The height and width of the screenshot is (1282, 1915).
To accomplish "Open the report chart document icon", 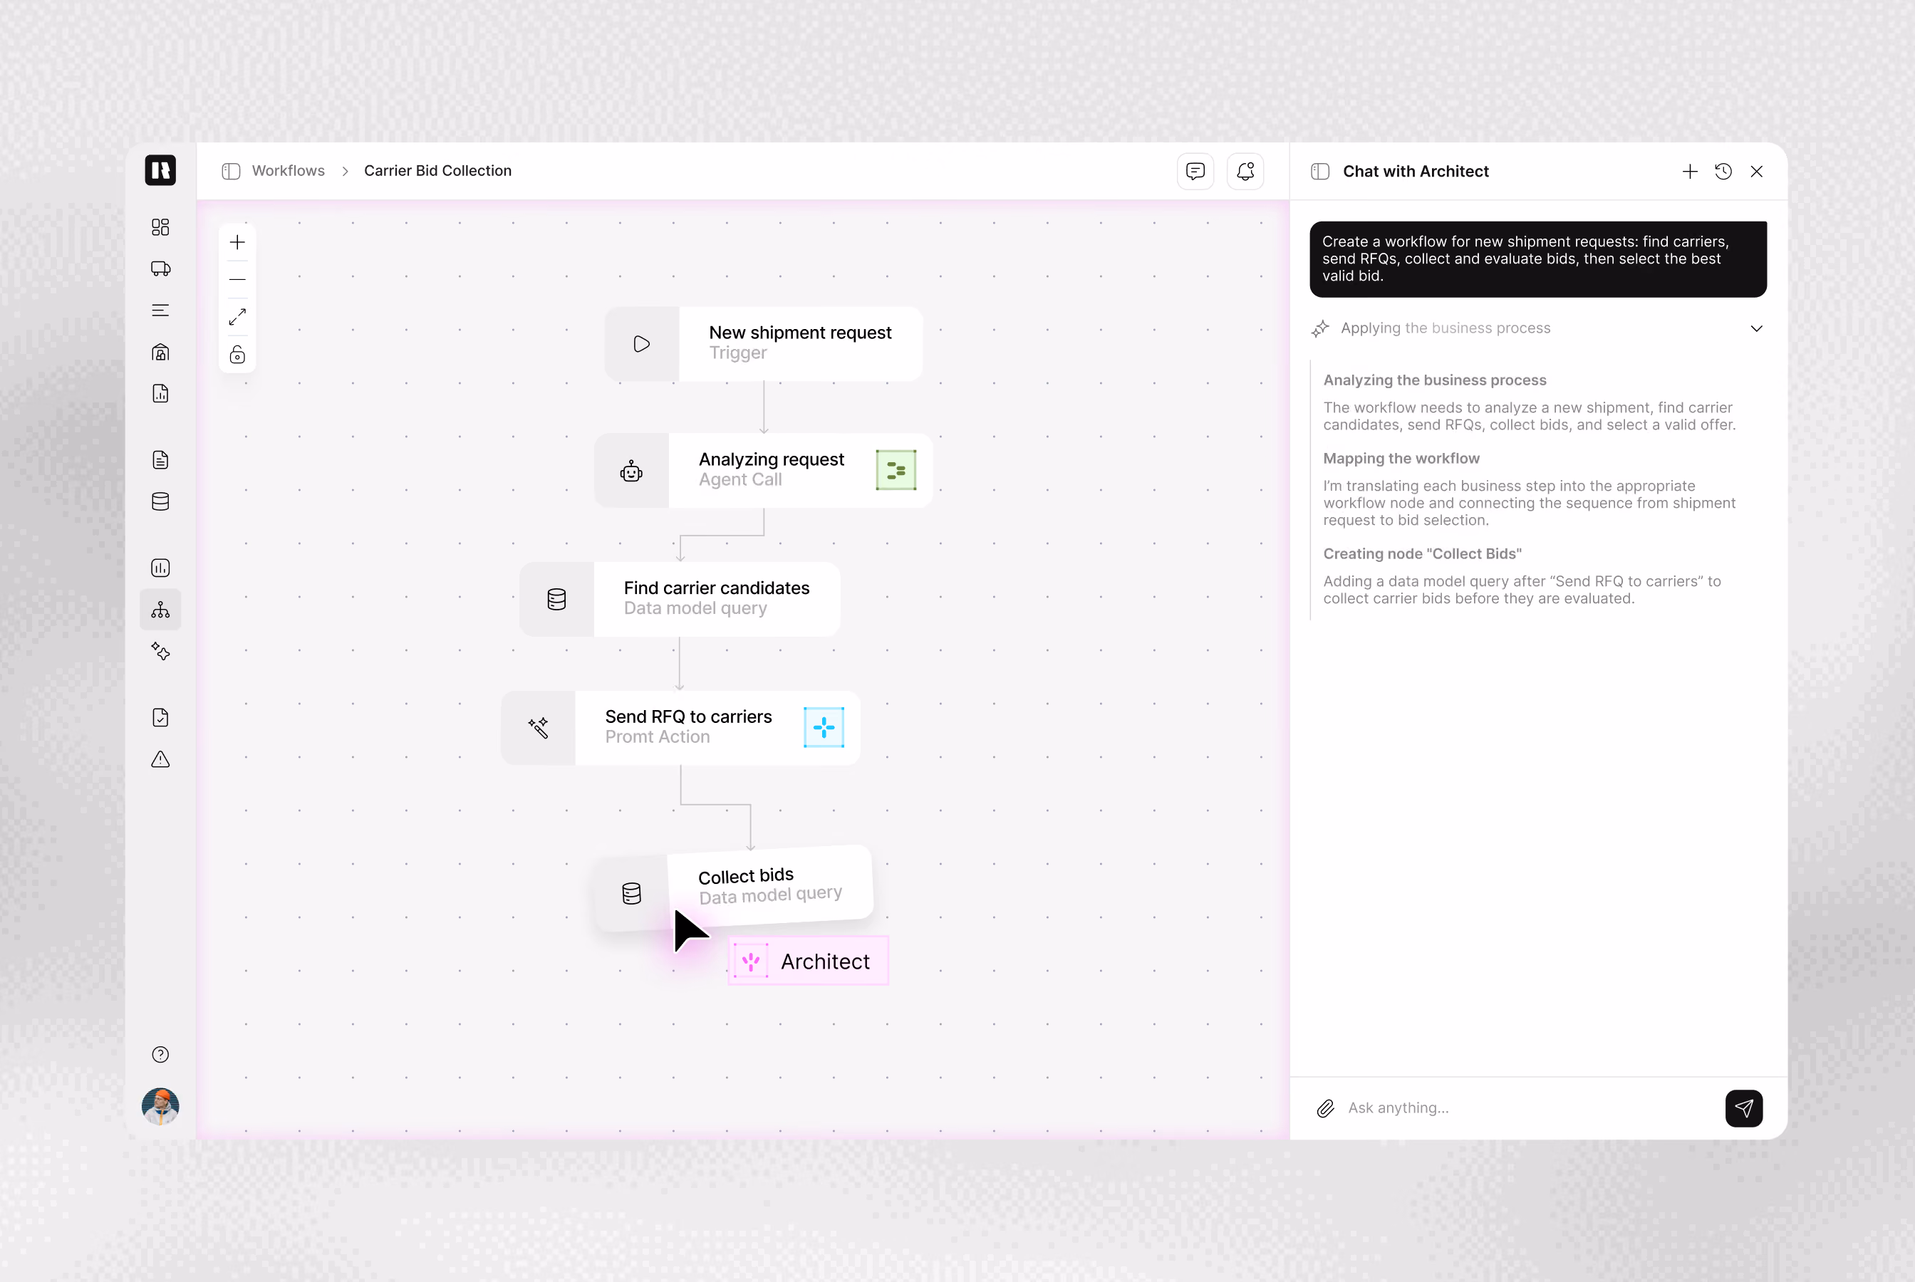I will 160,394.
